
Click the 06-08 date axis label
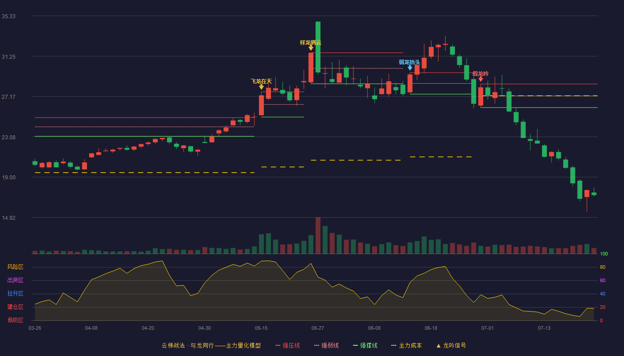tap(374, 328)
